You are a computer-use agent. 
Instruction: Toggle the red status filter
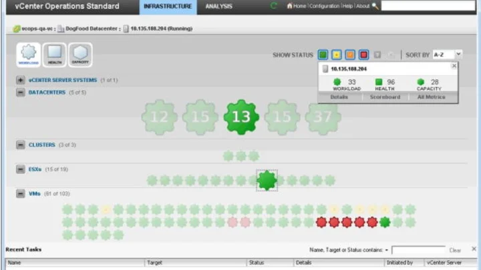click(363, 55)
